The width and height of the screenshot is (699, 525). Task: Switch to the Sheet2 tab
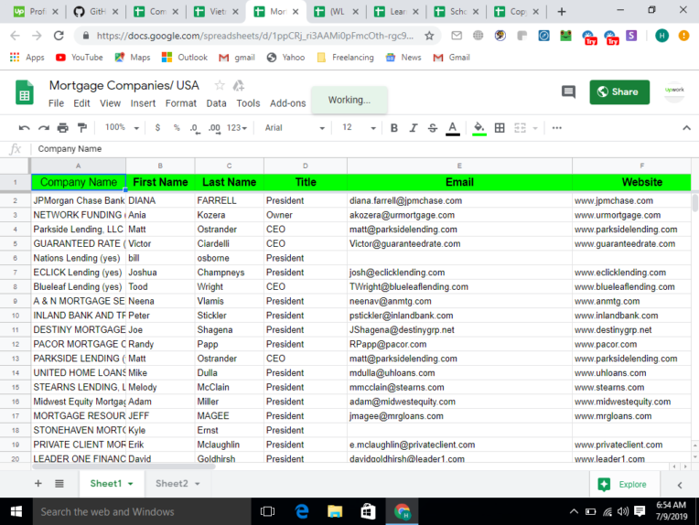coord(172,484)
